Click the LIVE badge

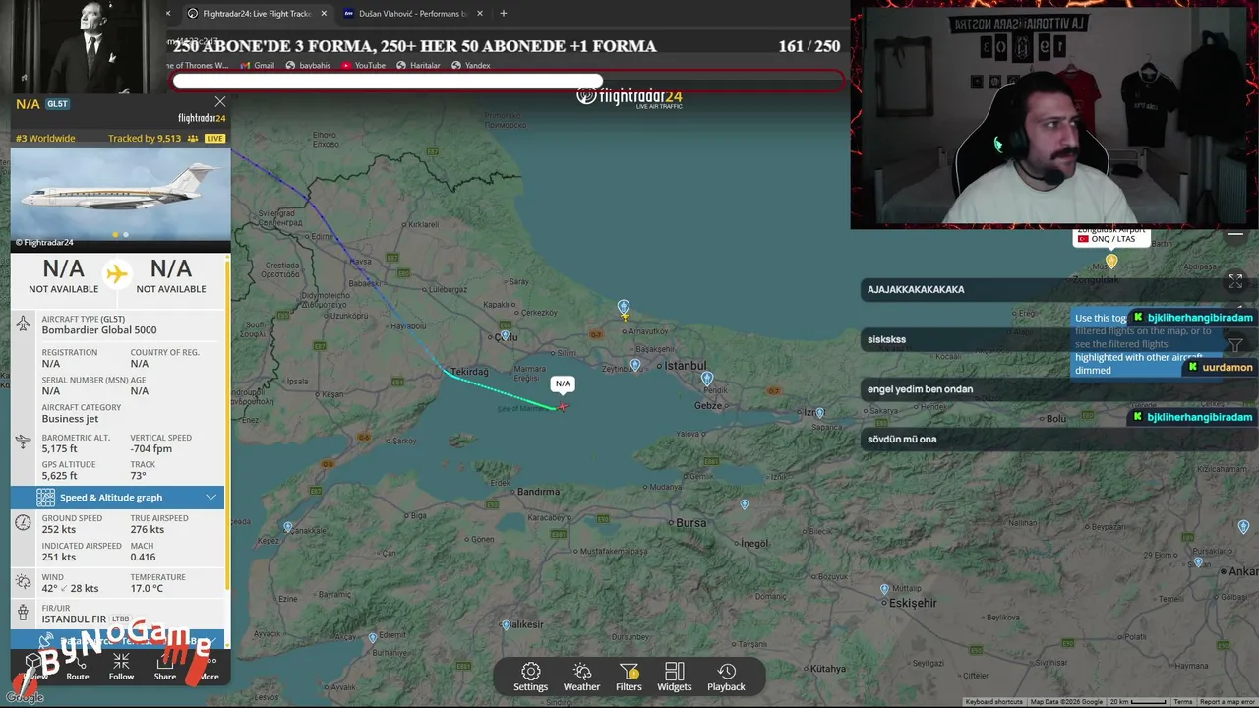(214, 139)
